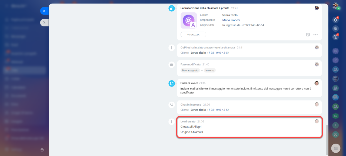This screenshot has width=346, height=156.
Task: Open the 'P' avatar in right bar
Action: [x=335, y=125]
